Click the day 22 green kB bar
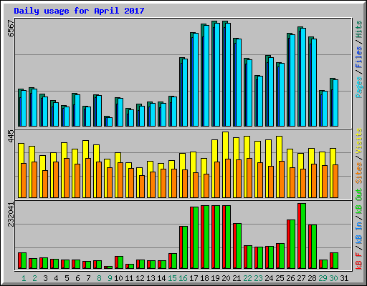This screenshot has height=286, width=367. tap(249, 257)
